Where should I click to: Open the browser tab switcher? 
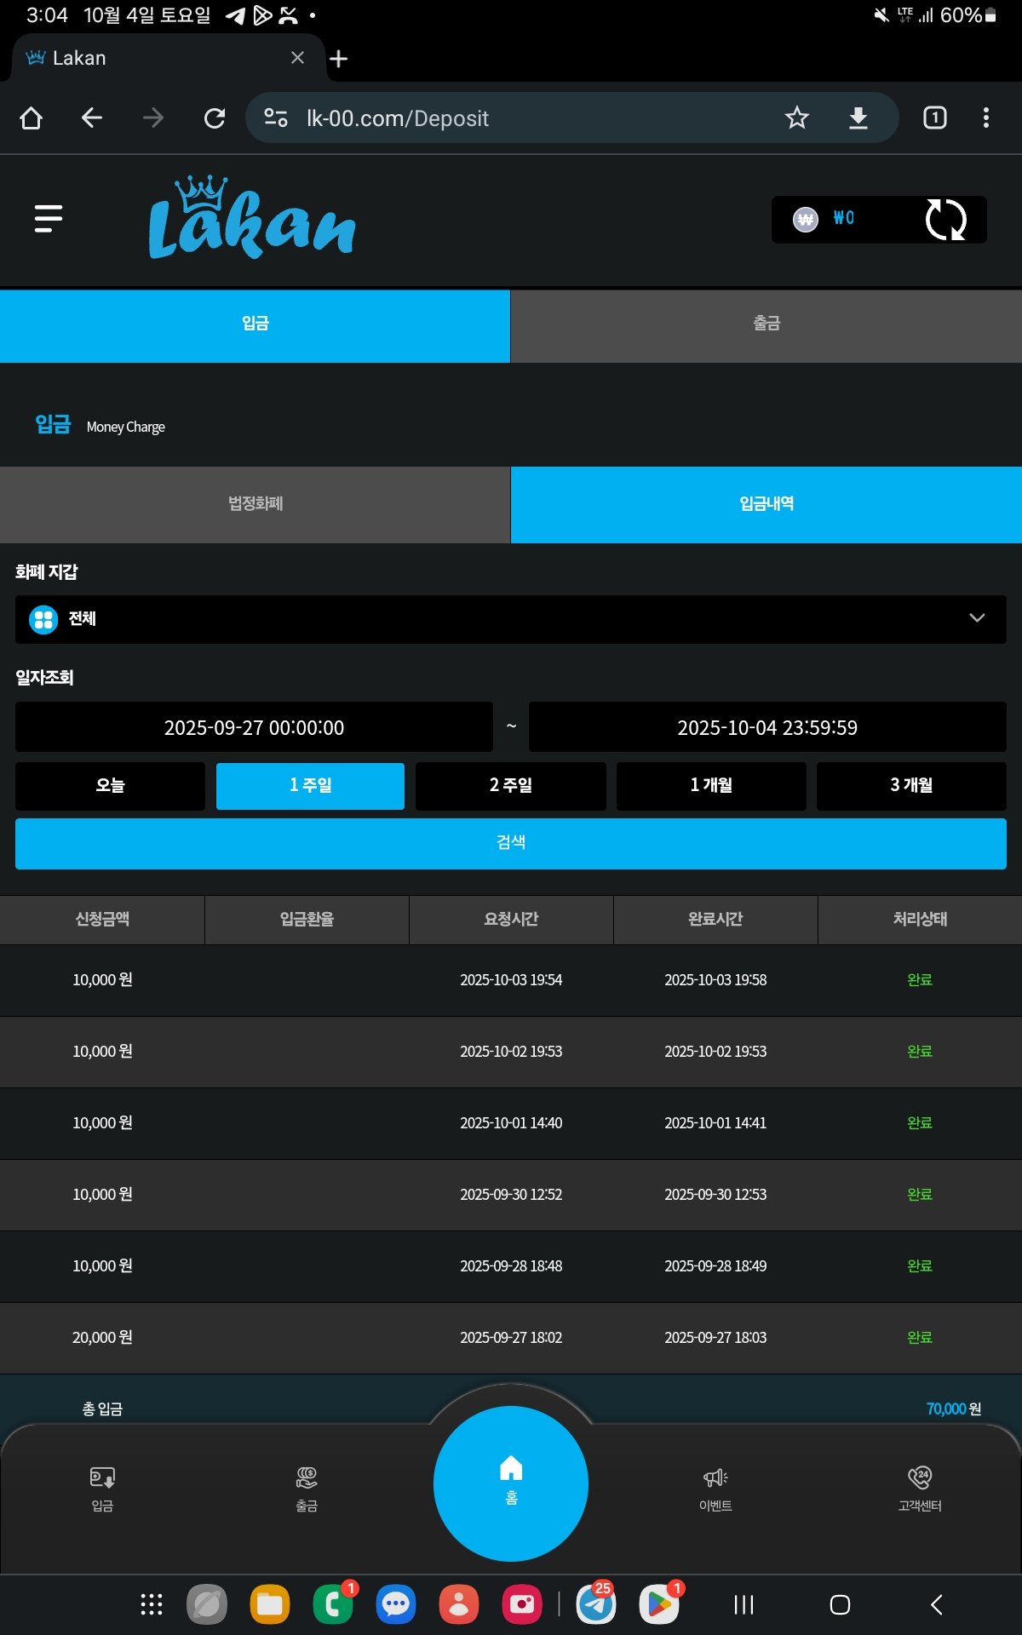coord(934,118)
